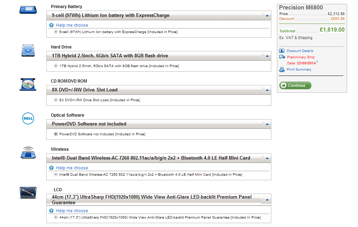Screen dimensions: 358x227
Task: Click the Primary Battery icon
Action: pyautogui.click(x=28, y=10)
